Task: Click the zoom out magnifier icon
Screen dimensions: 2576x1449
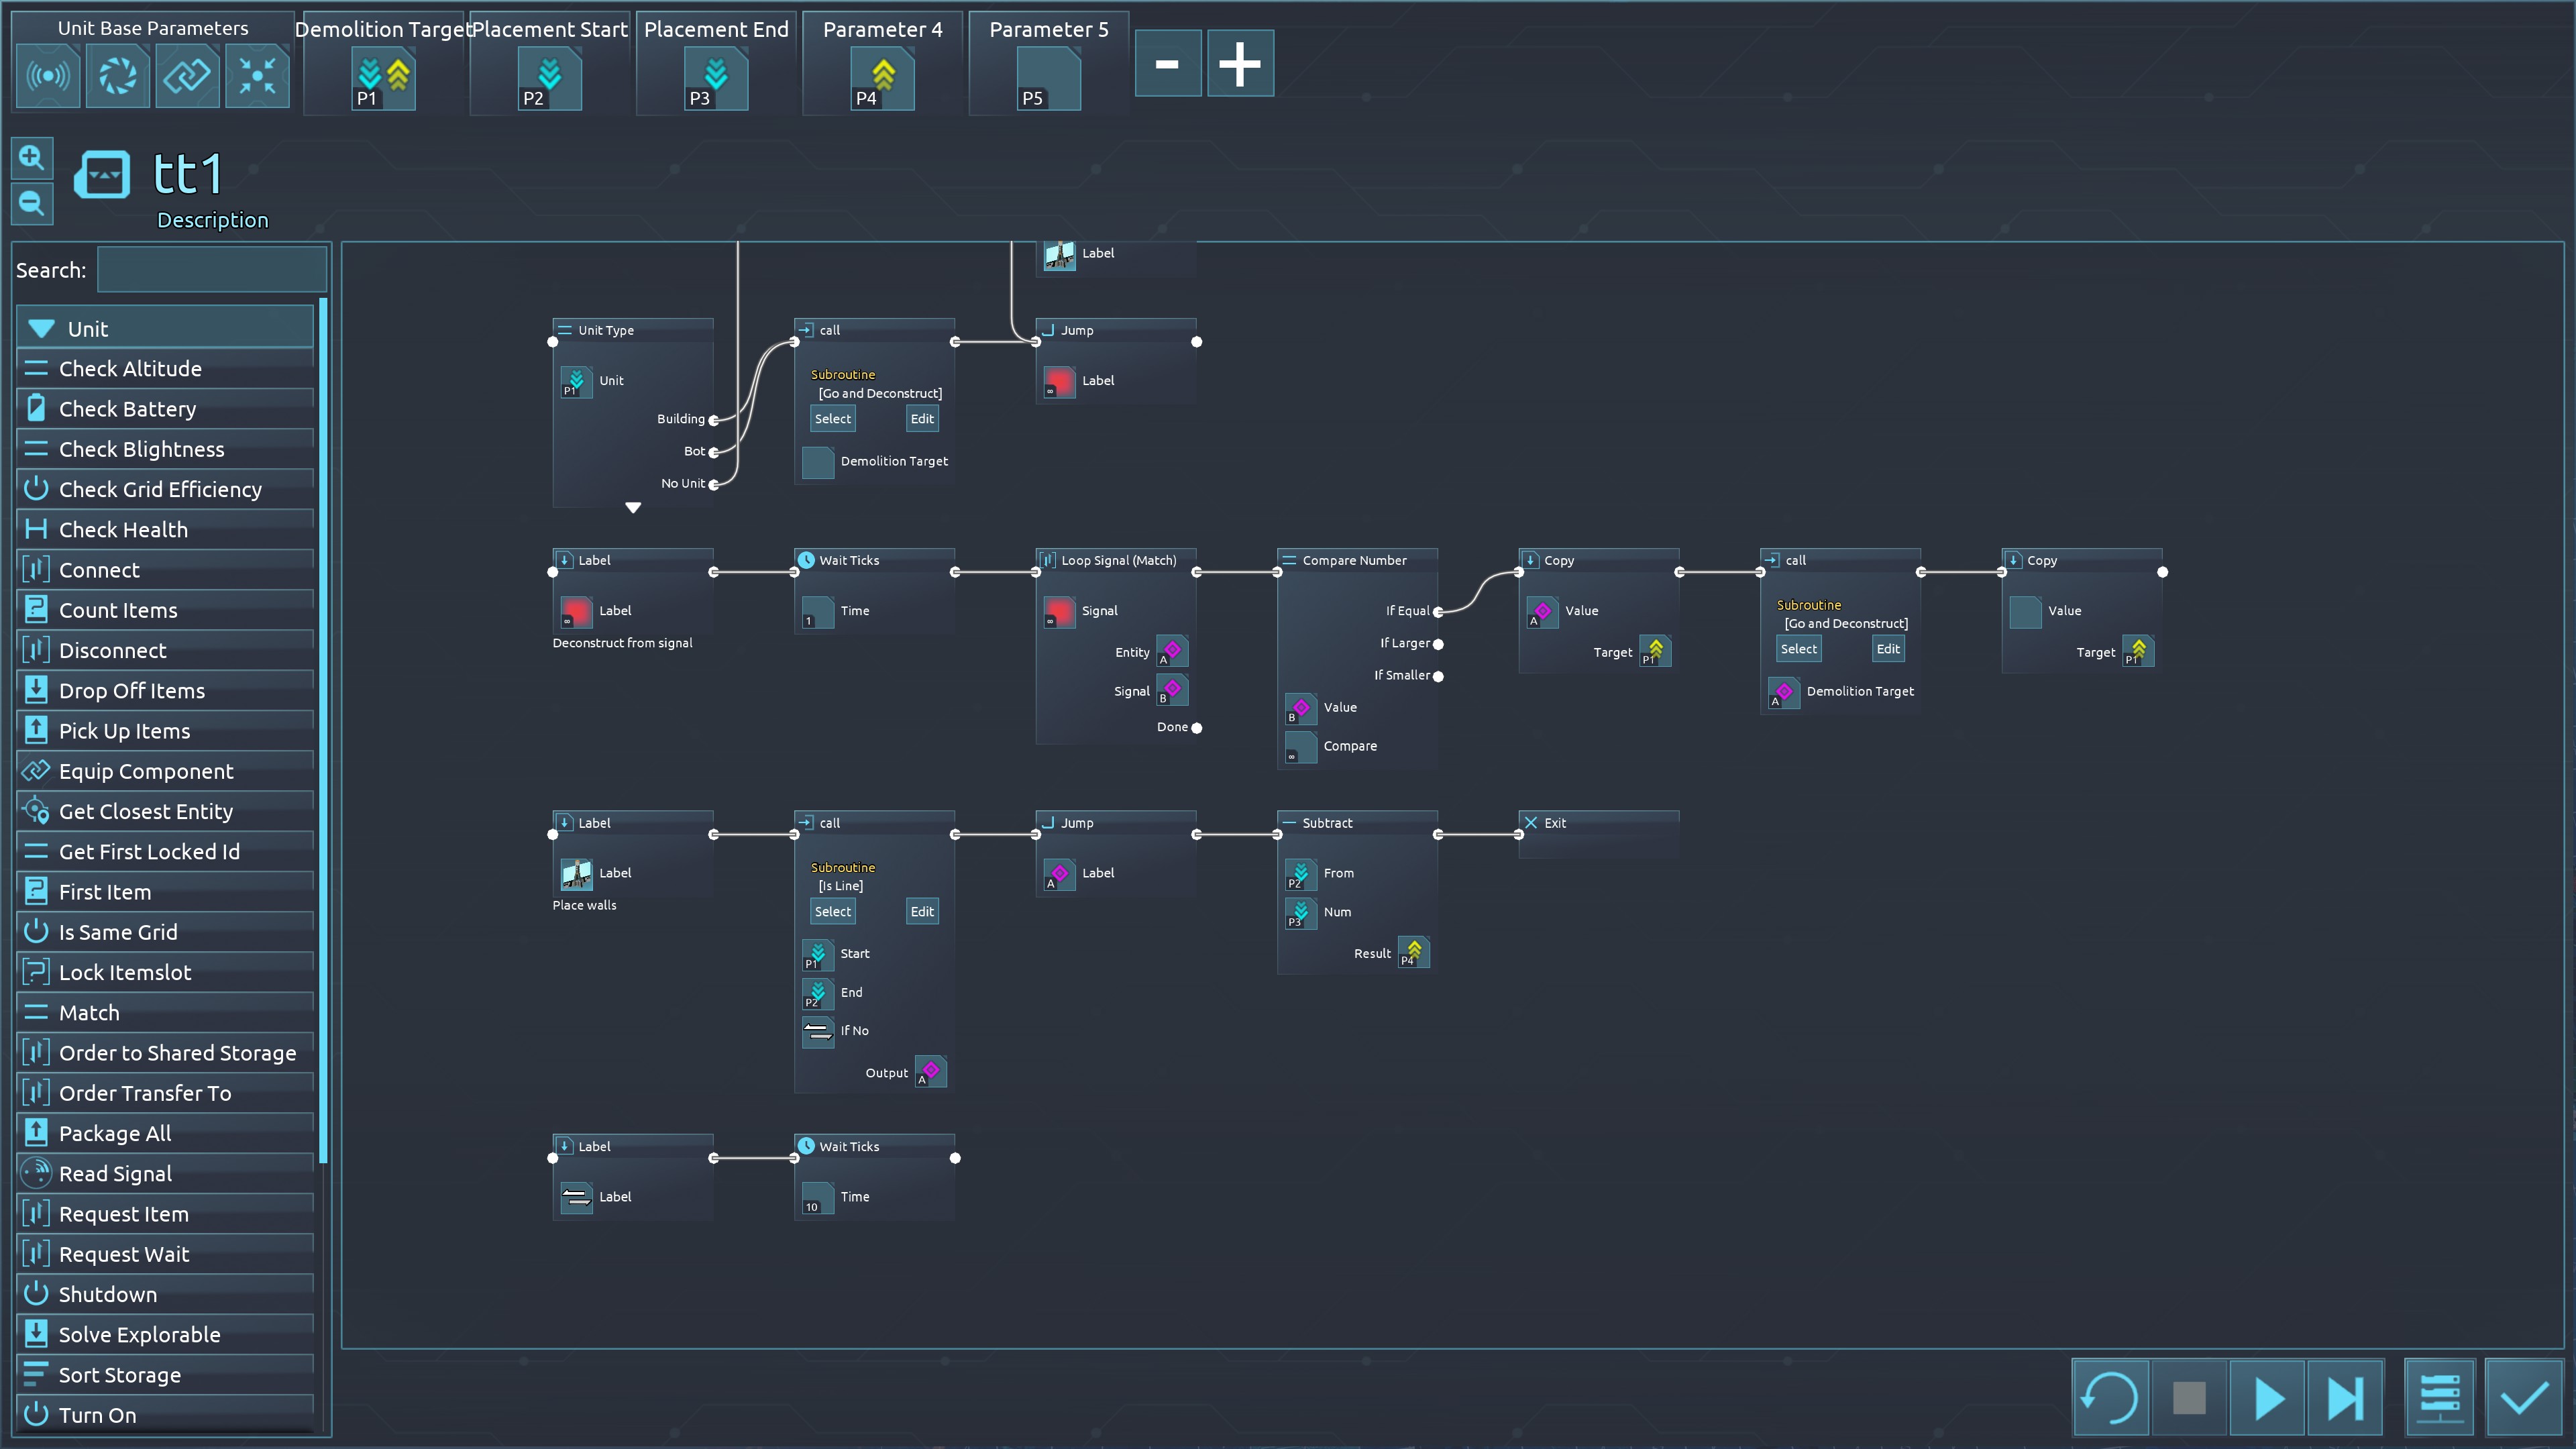Action: [32, 204]
